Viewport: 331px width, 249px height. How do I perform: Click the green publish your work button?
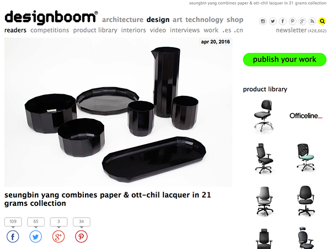(x=285, y=59)
